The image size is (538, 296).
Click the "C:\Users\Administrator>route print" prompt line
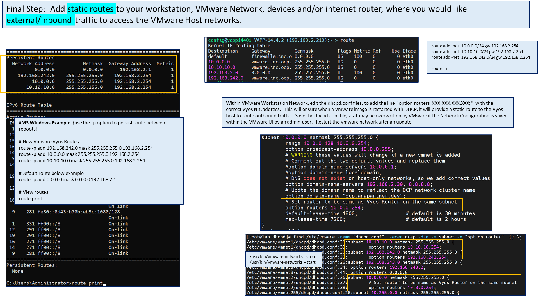point(55,283)
